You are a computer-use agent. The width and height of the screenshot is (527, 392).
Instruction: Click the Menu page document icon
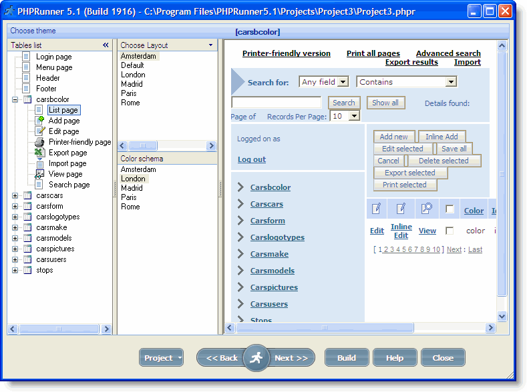[x=26, y=67]
